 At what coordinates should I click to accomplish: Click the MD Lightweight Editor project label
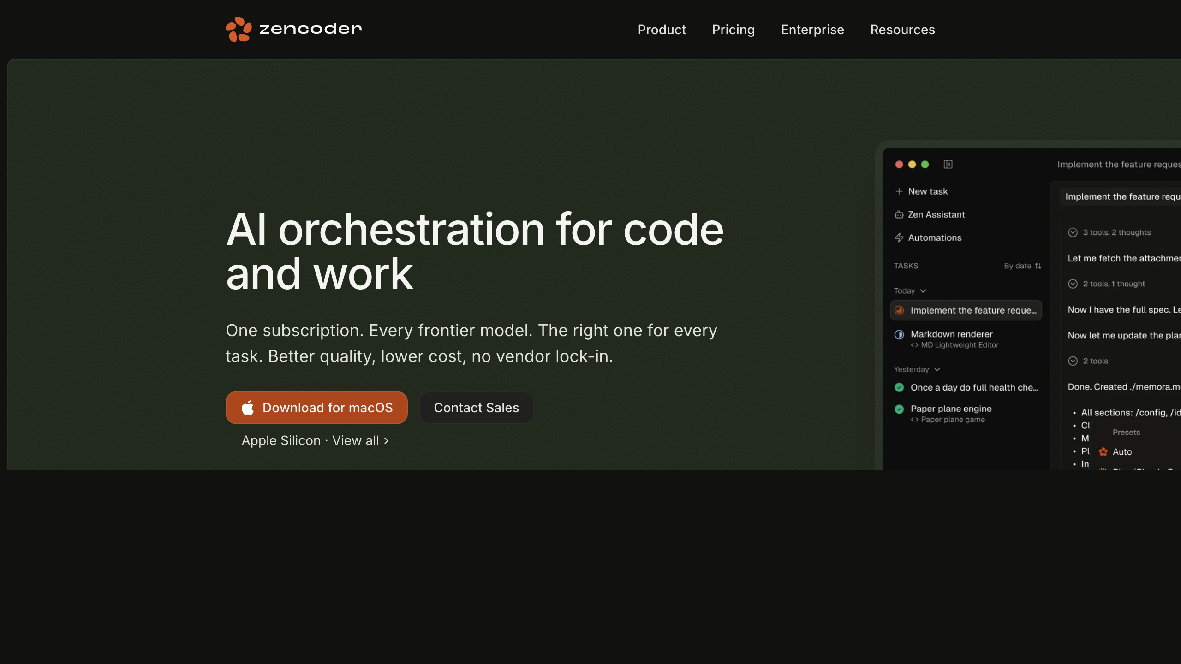pyautogui.click(x=960, y=345)
